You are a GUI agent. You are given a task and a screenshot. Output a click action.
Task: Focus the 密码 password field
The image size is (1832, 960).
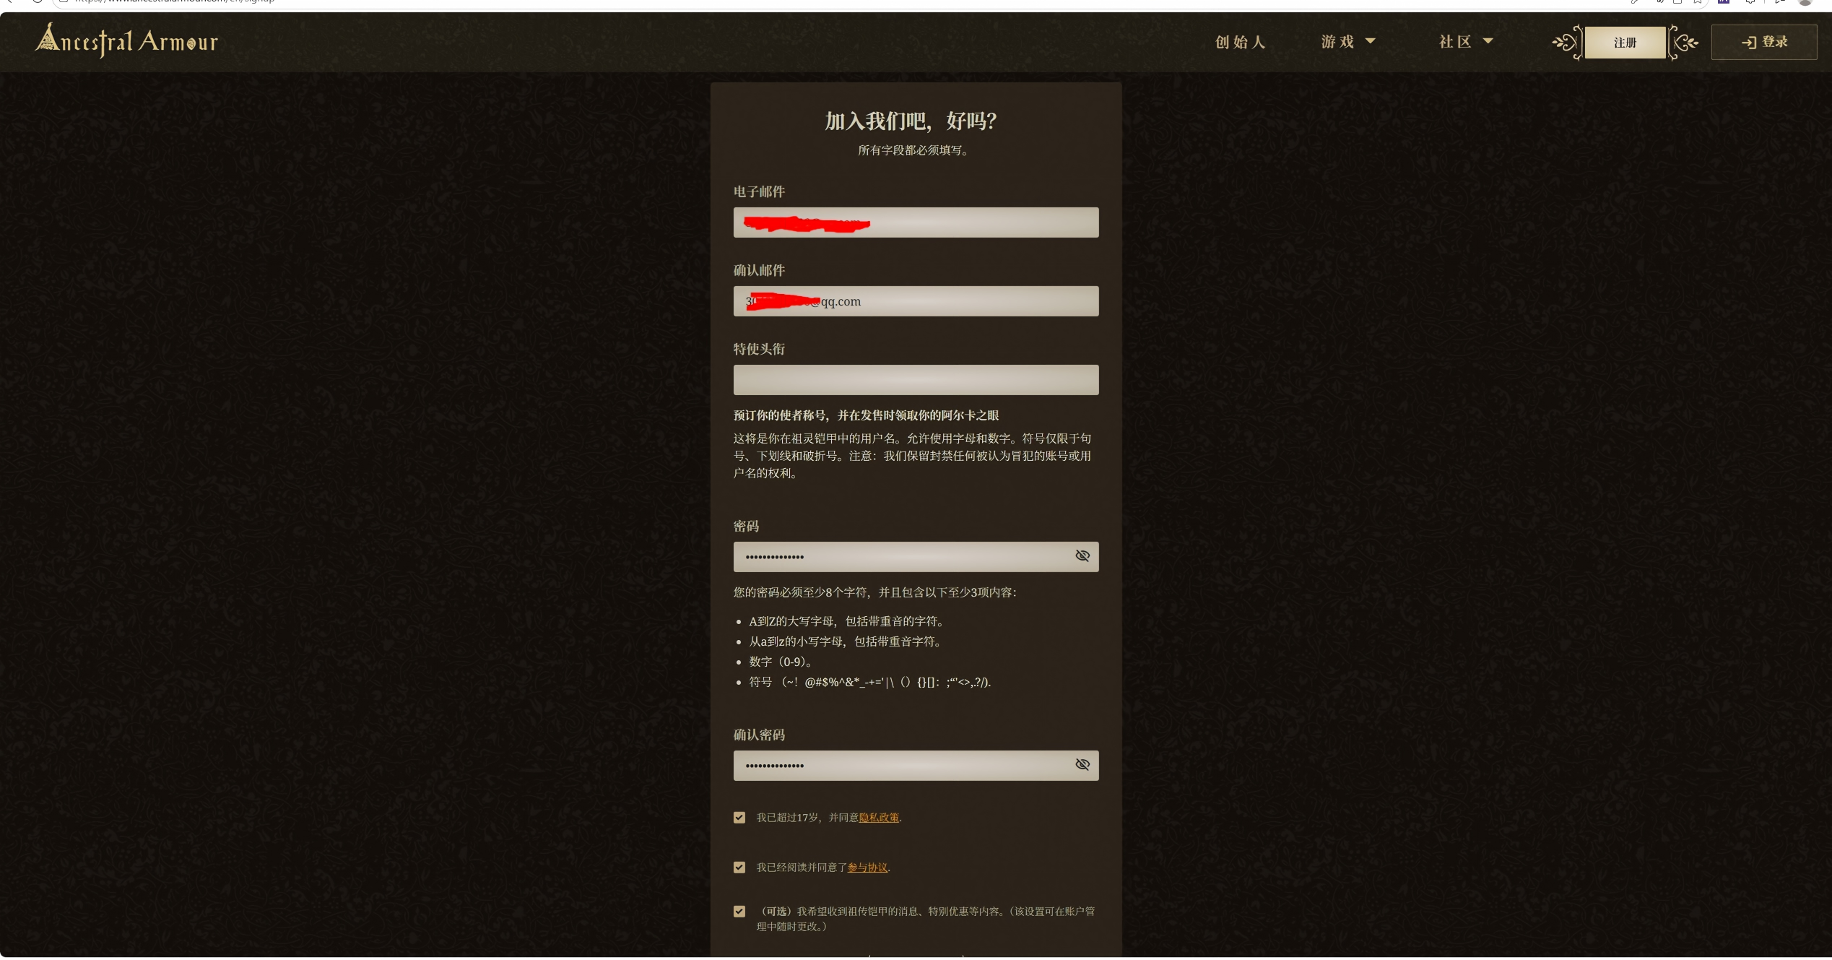[x=903, y=557]
